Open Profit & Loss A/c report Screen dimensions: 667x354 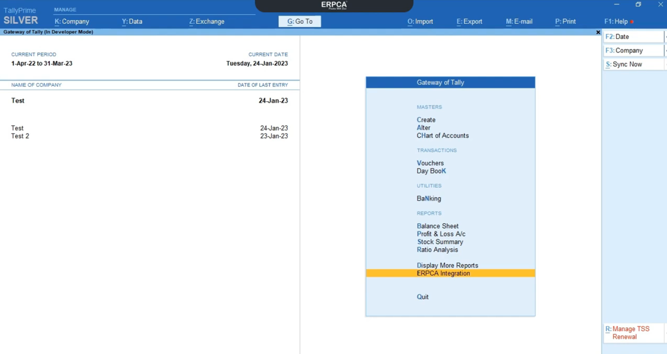pos(441,234)
